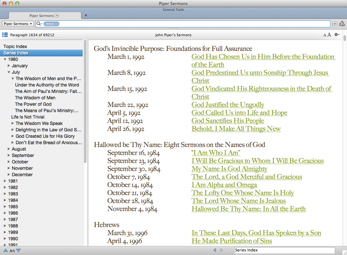Collapse The Wisdom of Men and the P… series
The image size is (347, 255).
pos(13,78)
